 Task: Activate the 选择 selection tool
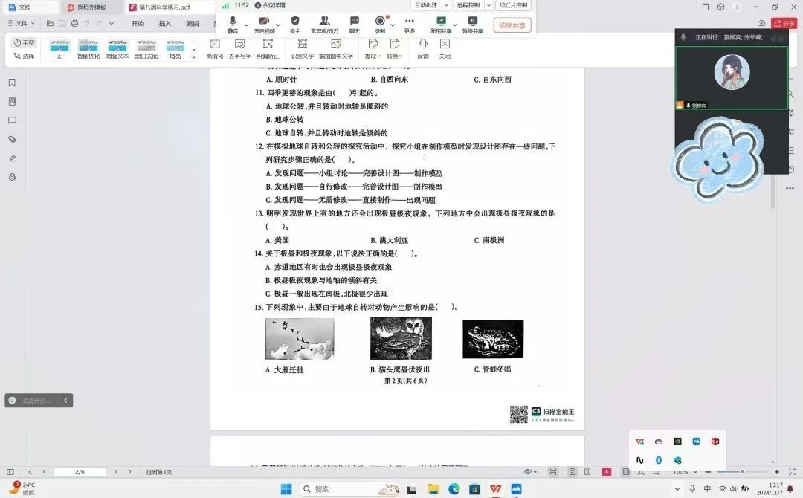point(25,56)
